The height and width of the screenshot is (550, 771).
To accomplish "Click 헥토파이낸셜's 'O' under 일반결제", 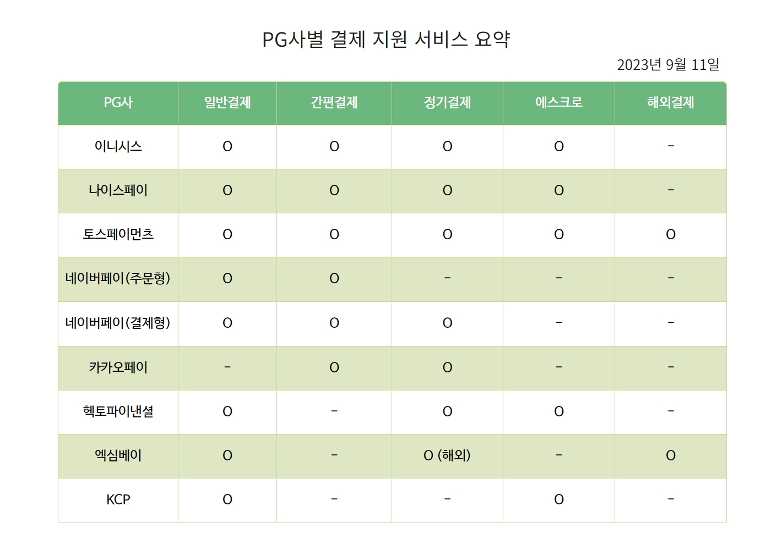I will coord(227,412).
